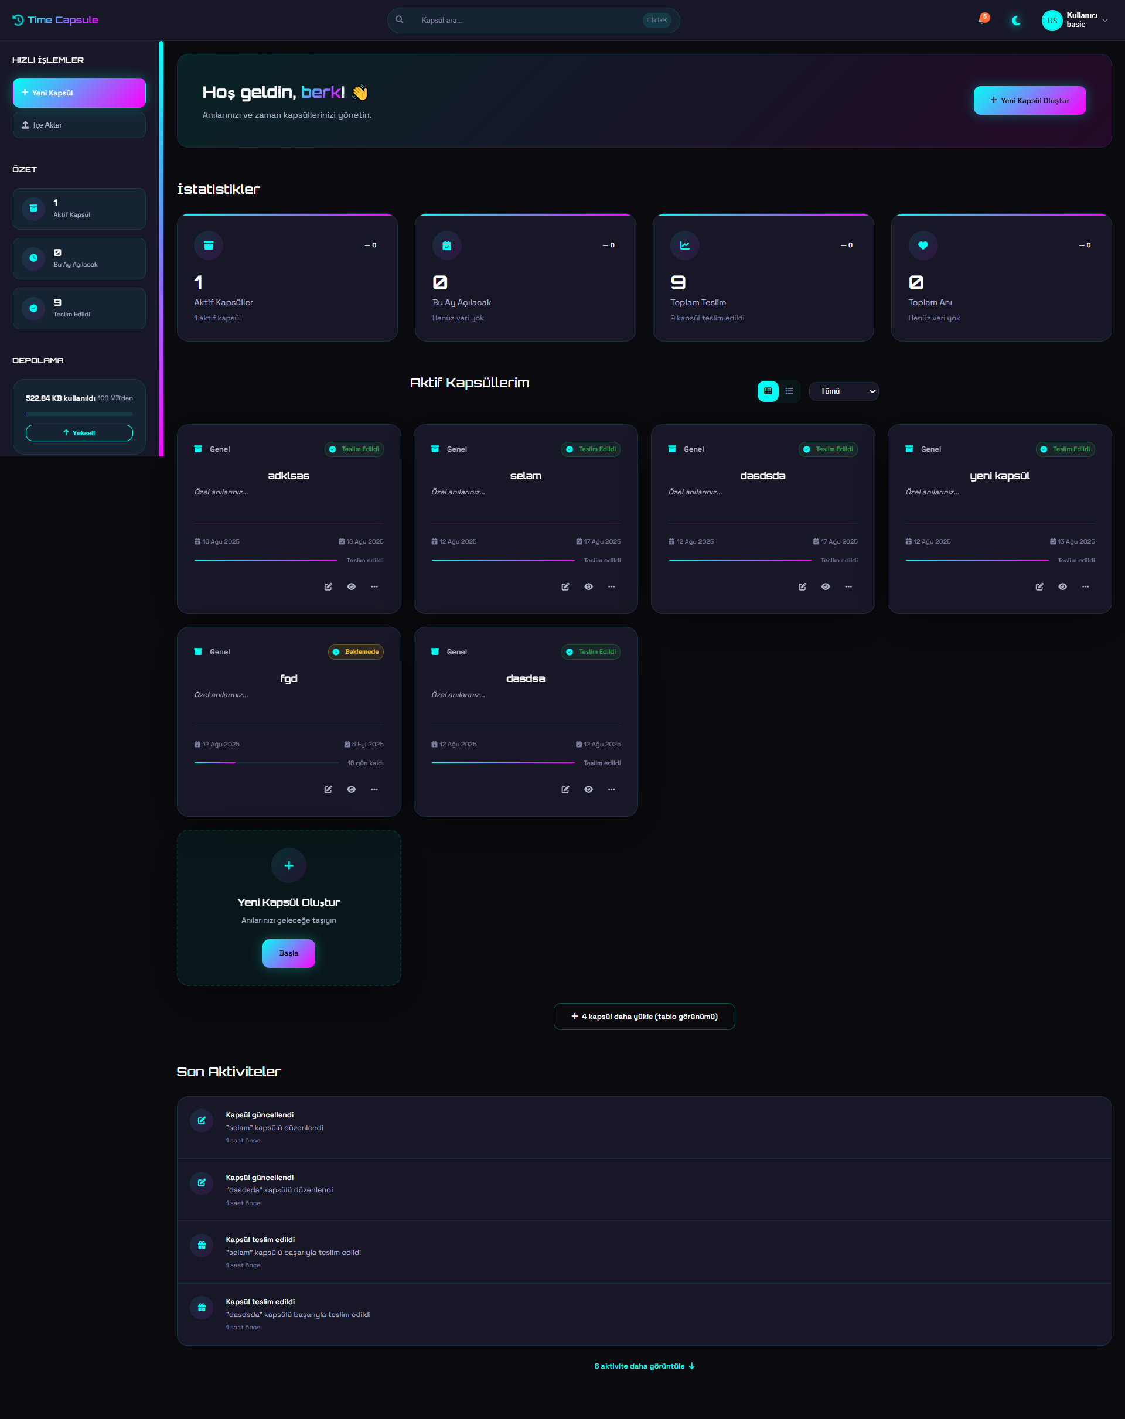1125x1419 pixels.
Task: Click the notification bell icon
Action: 983,20
